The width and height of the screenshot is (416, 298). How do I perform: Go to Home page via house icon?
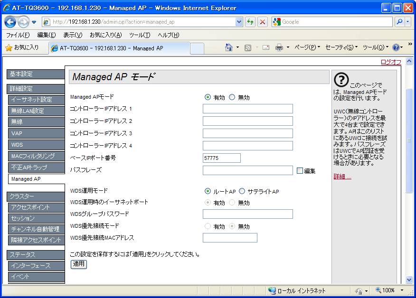[229, 47]
